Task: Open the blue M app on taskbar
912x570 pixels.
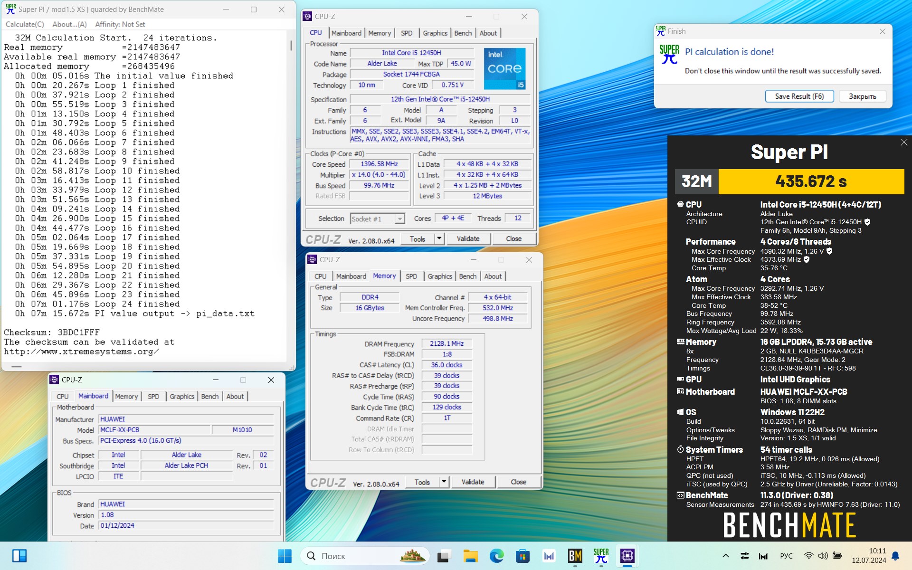Action: pyautogui.click(x=549, y=556)
